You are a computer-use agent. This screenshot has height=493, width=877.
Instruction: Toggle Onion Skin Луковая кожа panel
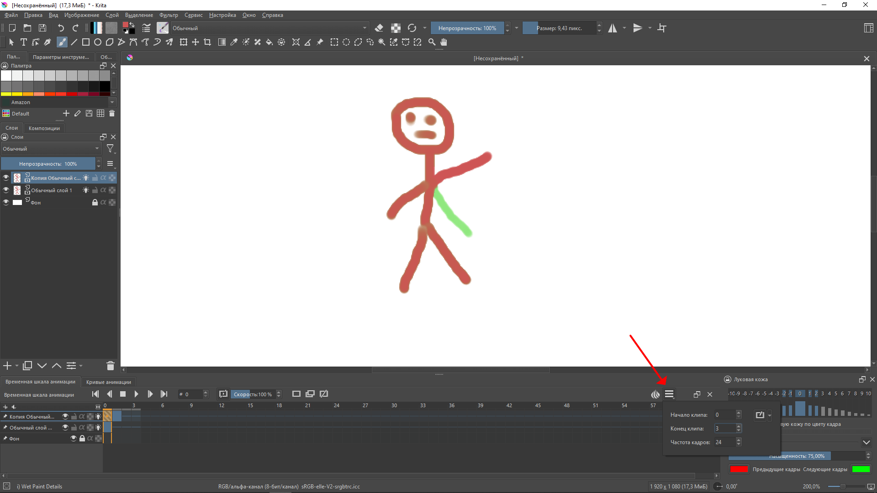(655, 393)
